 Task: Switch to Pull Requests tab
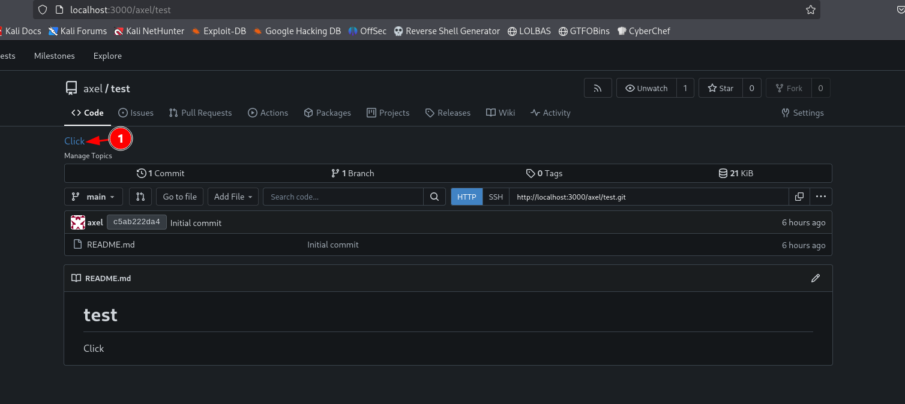coord(200,113)
